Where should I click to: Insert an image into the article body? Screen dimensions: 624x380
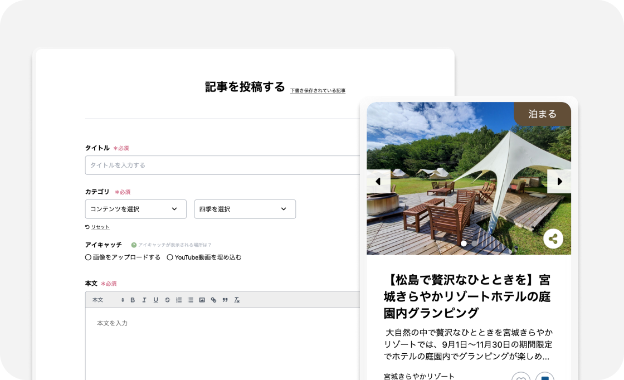202,300
